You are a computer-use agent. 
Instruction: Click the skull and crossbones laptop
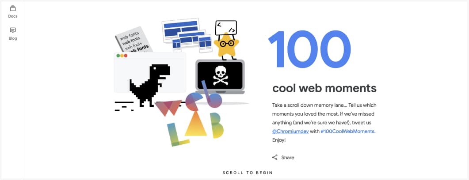pyautogui.click(x=220, y=75)
